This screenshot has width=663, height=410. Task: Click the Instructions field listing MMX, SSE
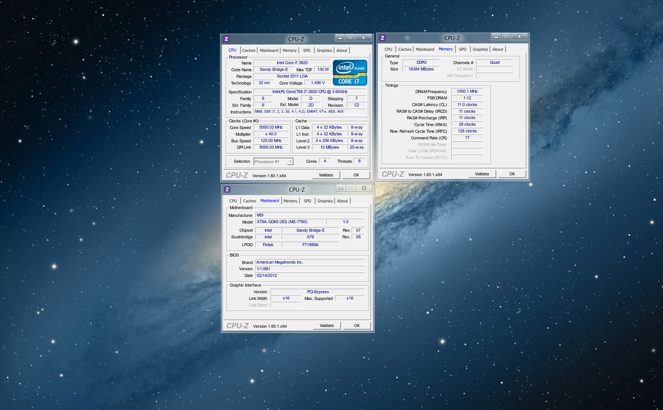coord(310,112)
